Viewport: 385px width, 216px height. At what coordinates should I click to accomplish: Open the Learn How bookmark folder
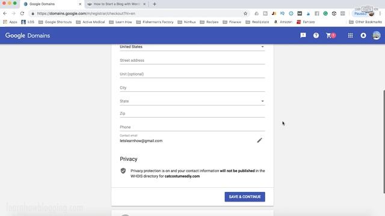coord(120,22)
